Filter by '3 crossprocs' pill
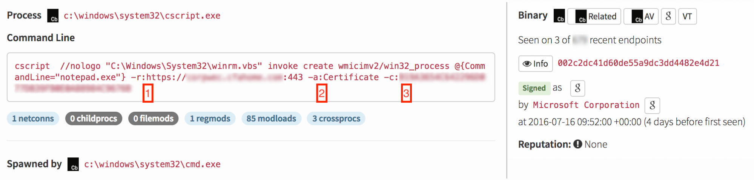Viewport: 754px width, 180px height. (336, 118)
